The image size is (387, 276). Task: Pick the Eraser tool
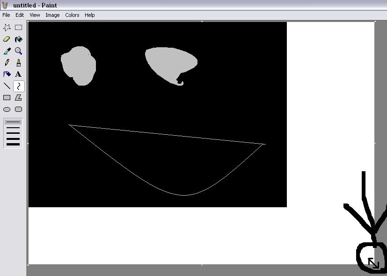pyautogui.click(x=7, y=39)
